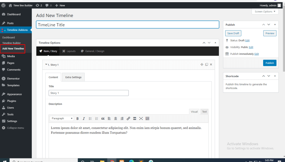Switch the editor to fullscreen mode
The height and width of the screenshot is (162, 285).
(x=141, y=118)
